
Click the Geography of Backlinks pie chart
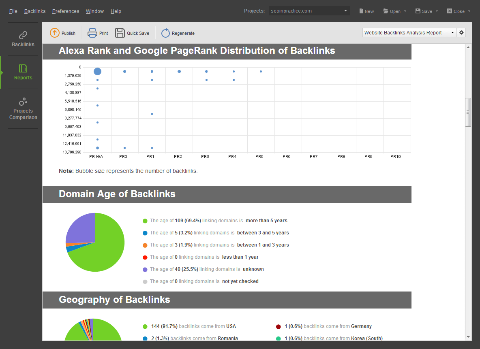[x=93, y=330]
